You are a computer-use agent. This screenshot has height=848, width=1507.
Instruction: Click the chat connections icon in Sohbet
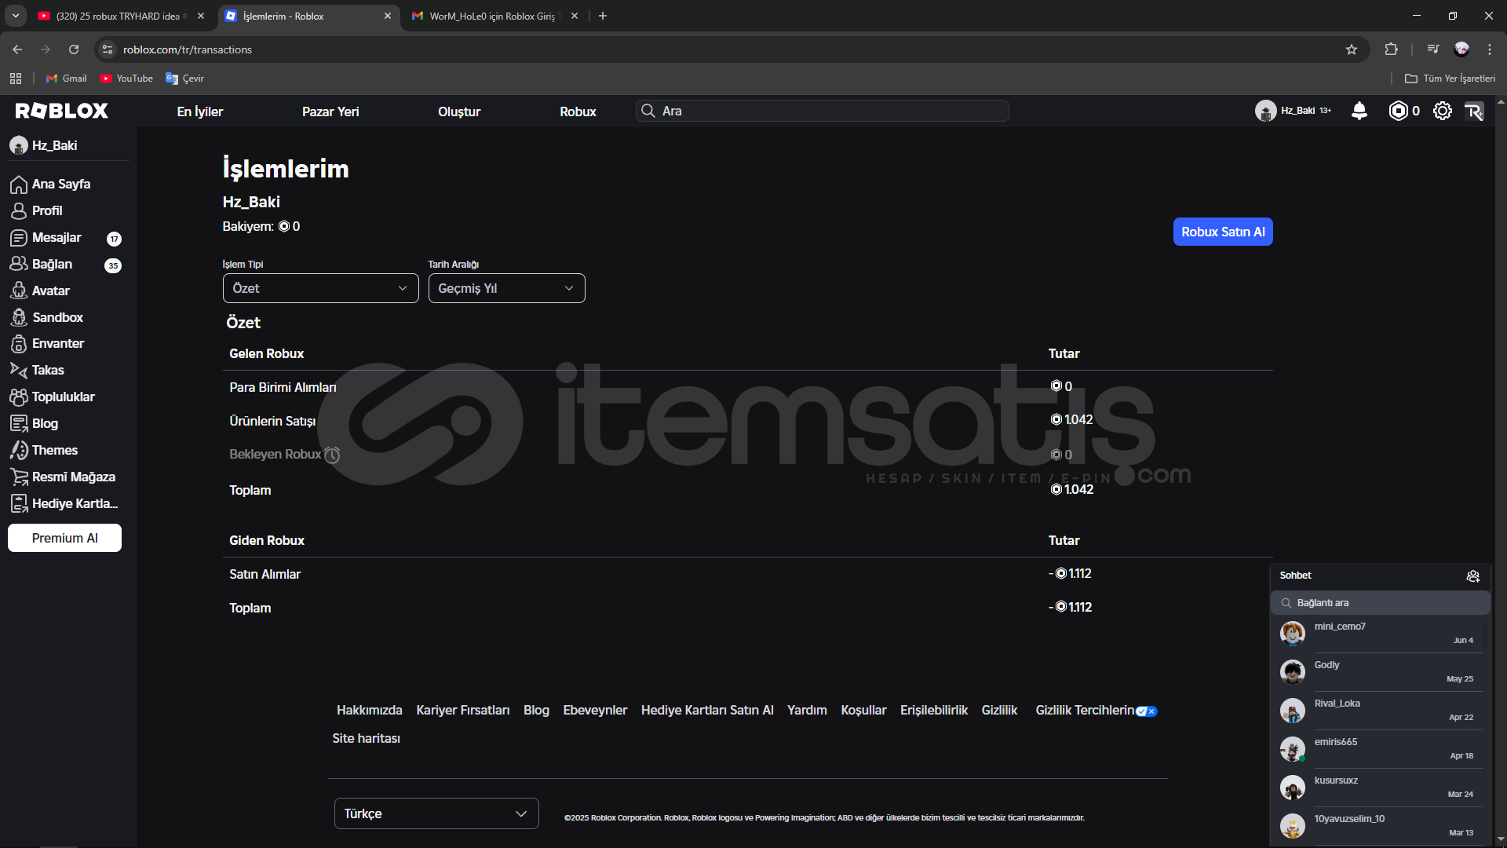(1472, 576)
